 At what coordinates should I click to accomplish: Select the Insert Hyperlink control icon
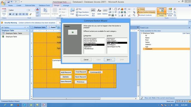(125, 12)
